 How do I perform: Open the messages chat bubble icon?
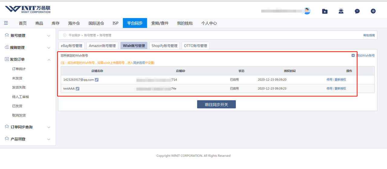357,11
